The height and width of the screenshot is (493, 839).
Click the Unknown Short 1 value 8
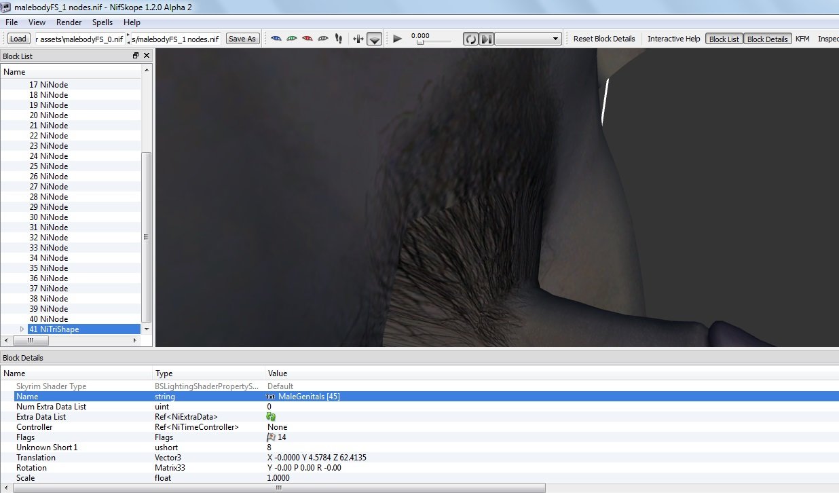click(269, 448)
